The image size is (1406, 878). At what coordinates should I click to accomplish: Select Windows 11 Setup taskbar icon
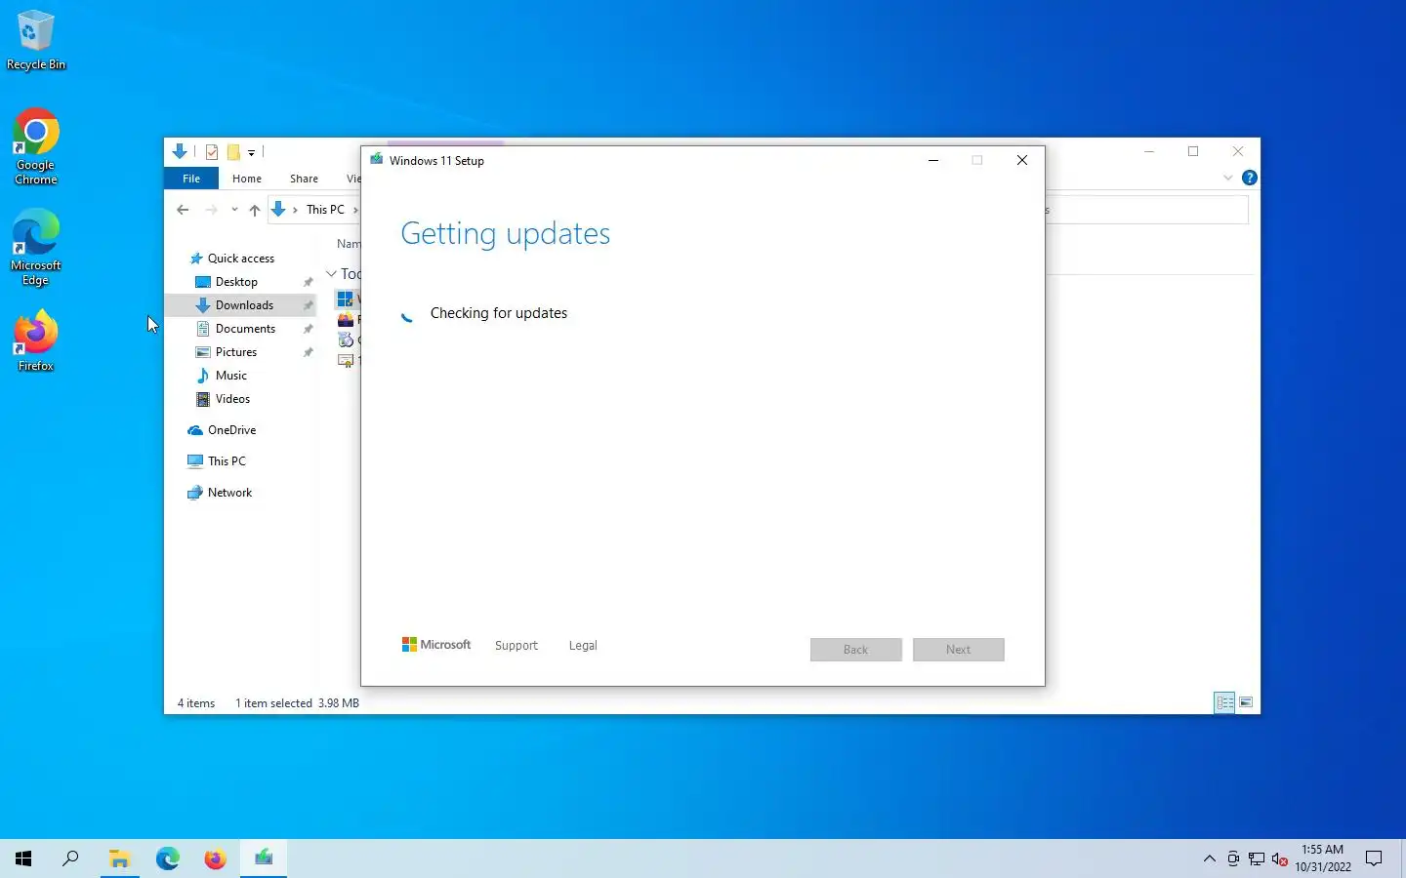point(264,858)
